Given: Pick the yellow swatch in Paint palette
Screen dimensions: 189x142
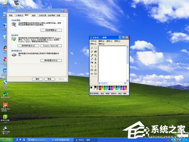Looking at the screenshot, I should click(102, 89).
